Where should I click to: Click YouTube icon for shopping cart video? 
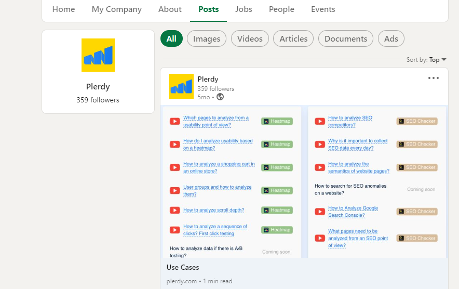click(x=175, y=167)
